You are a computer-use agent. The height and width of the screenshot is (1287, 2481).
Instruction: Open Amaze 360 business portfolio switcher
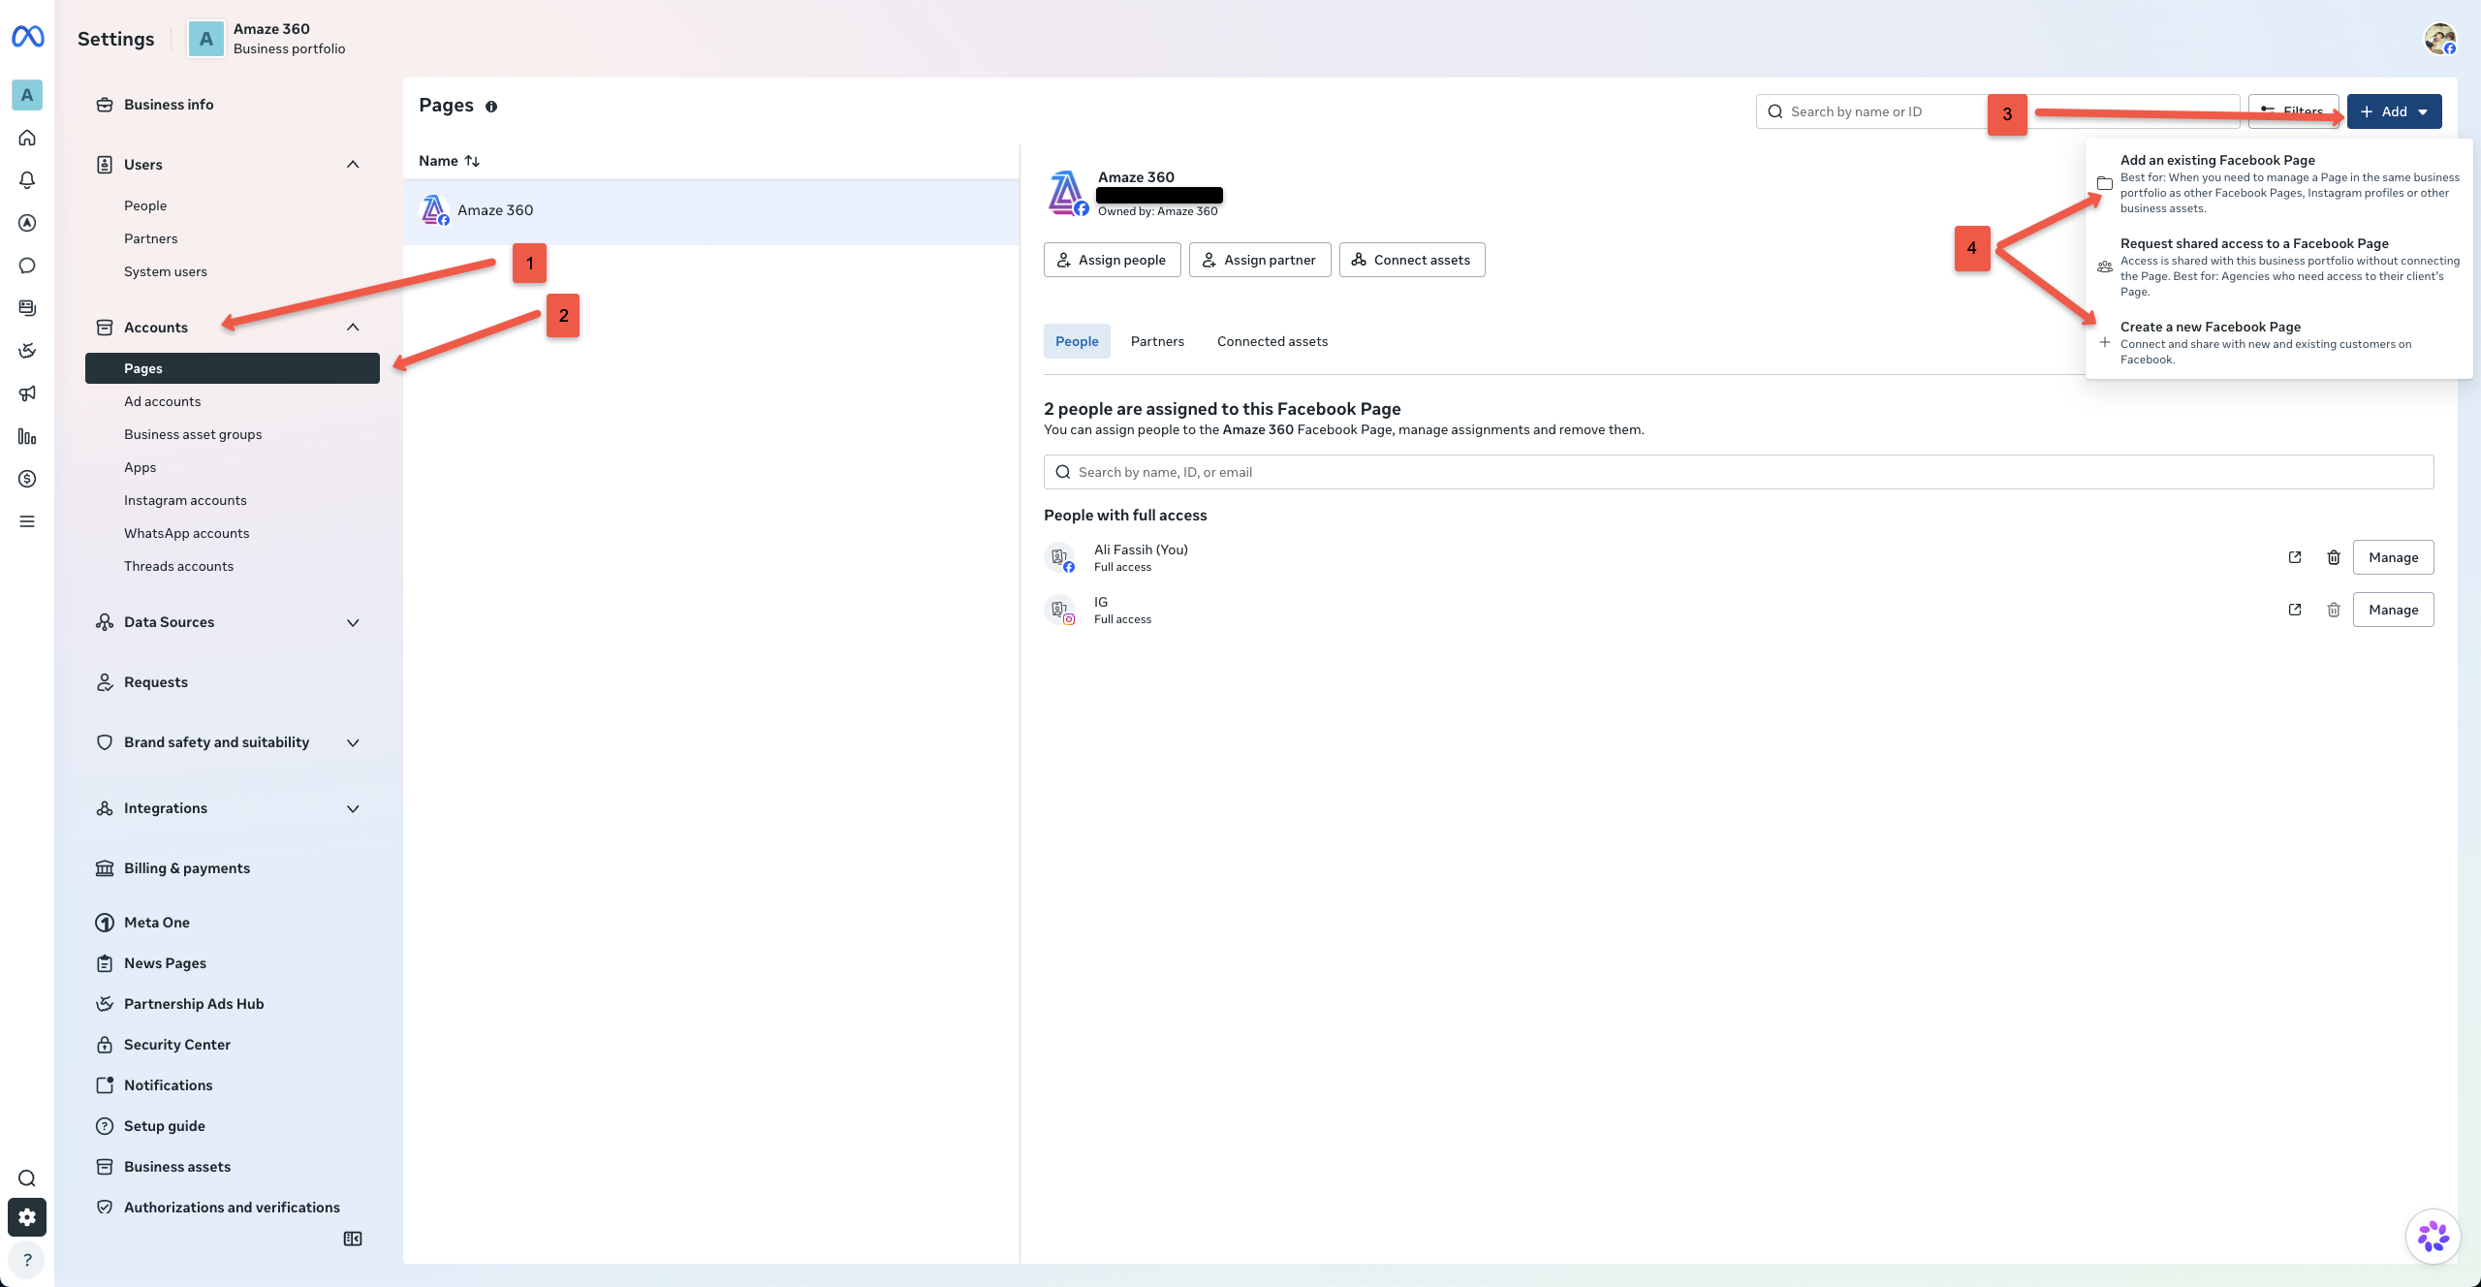[x=267, y=39]
